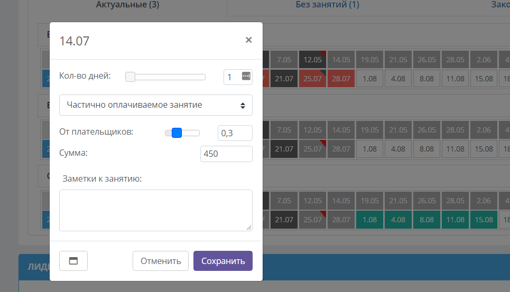Click the red 28.07 cell in the top group
The image size is (510, 292).
[x=341, y=79]
